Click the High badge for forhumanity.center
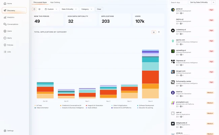 click(211, 82)
